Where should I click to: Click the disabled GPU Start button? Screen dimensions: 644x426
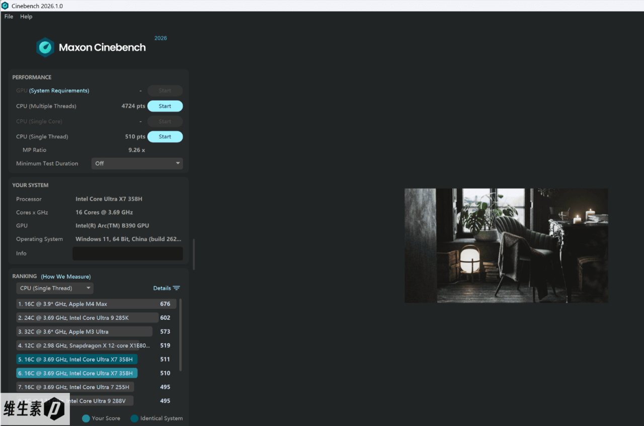point(165,91)
